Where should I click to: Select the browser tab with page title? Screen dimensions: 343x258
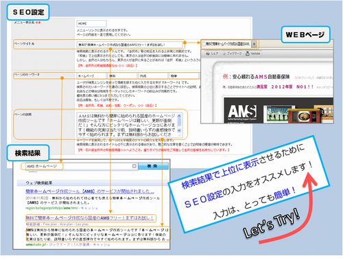tap(226, 43)
